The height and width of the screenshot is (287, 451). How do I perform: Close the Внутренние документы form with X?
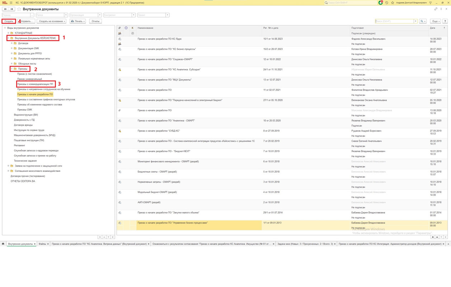446,9
